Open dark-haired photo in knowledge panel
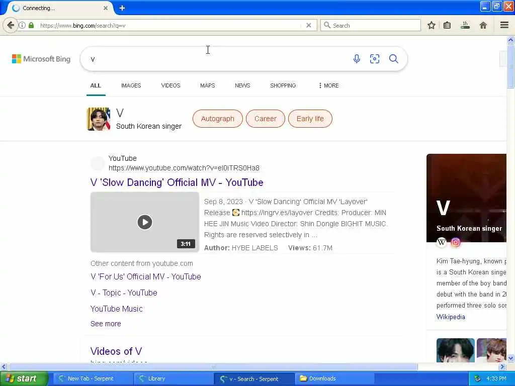 click(x=455, y=350)
